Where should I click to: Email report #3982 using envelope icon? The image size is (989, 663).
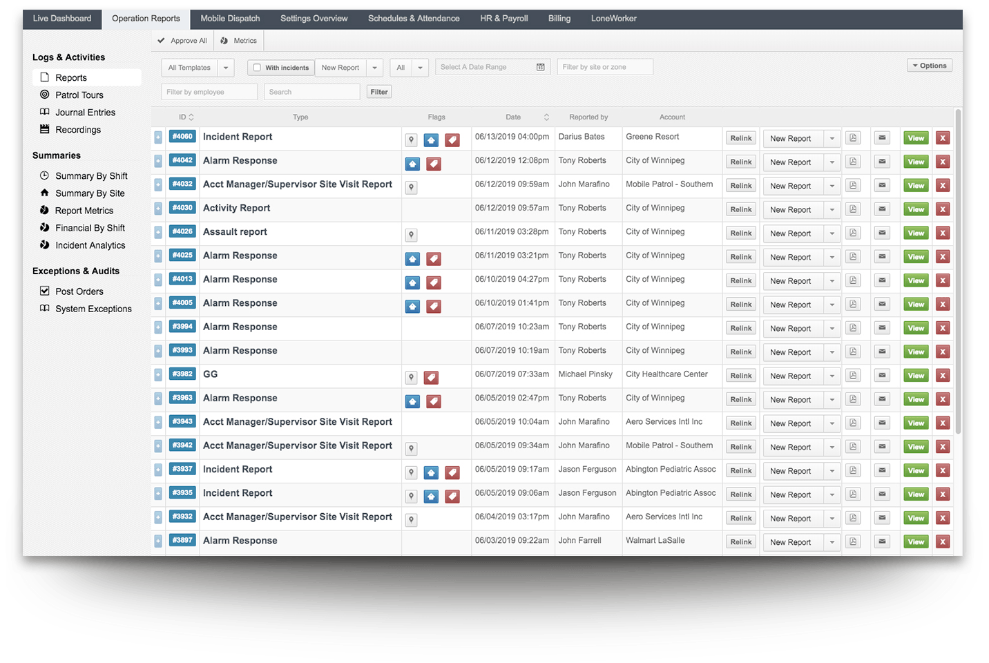pos(882,376)
